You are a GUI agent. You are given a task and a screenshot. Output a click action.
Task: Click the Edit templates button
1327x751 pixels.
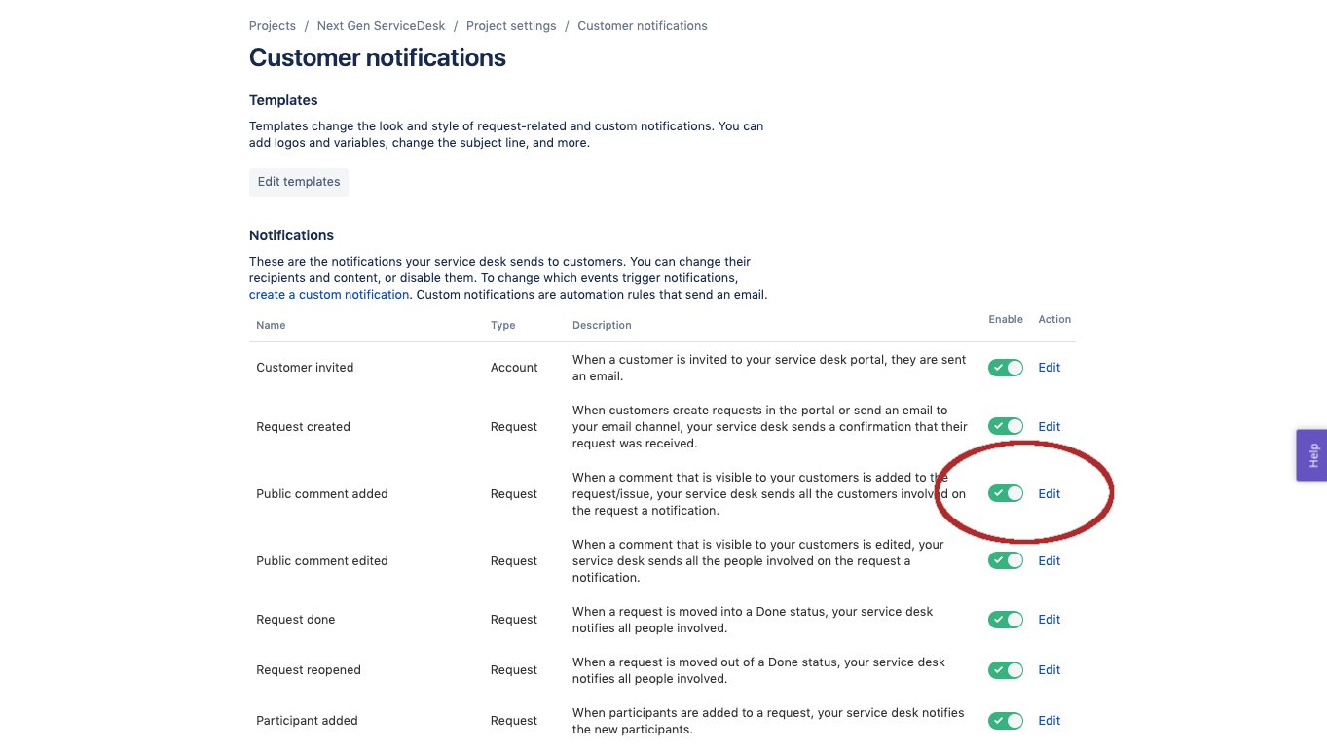(298, 182)
